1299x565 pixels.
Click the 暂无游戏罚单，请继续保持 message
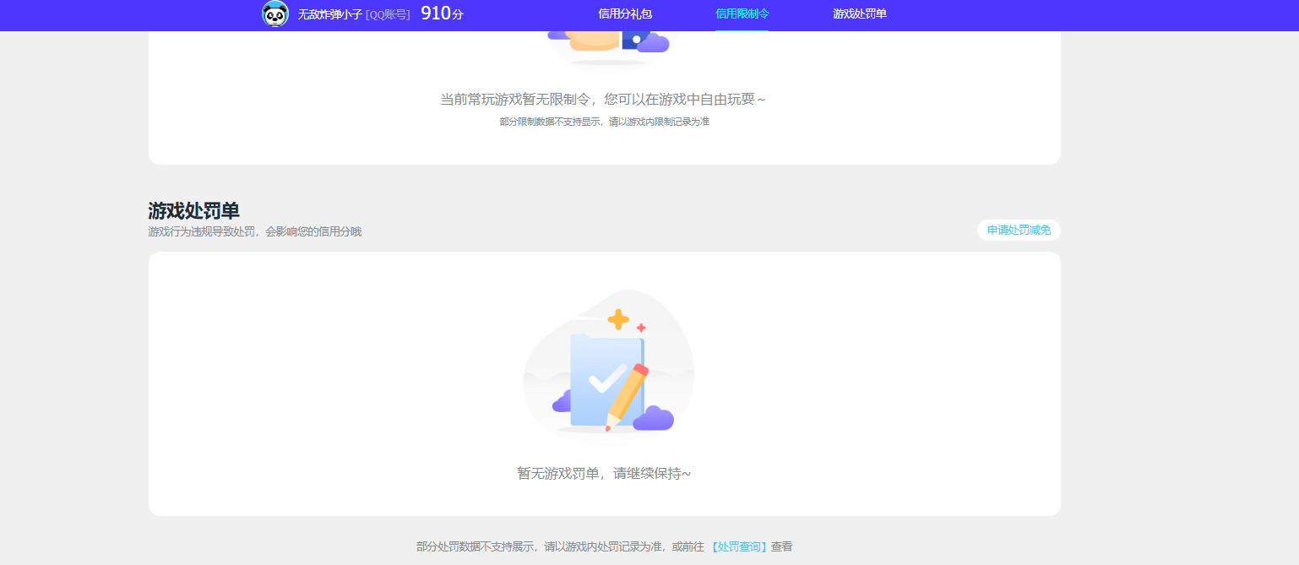[x=604, y=474]
